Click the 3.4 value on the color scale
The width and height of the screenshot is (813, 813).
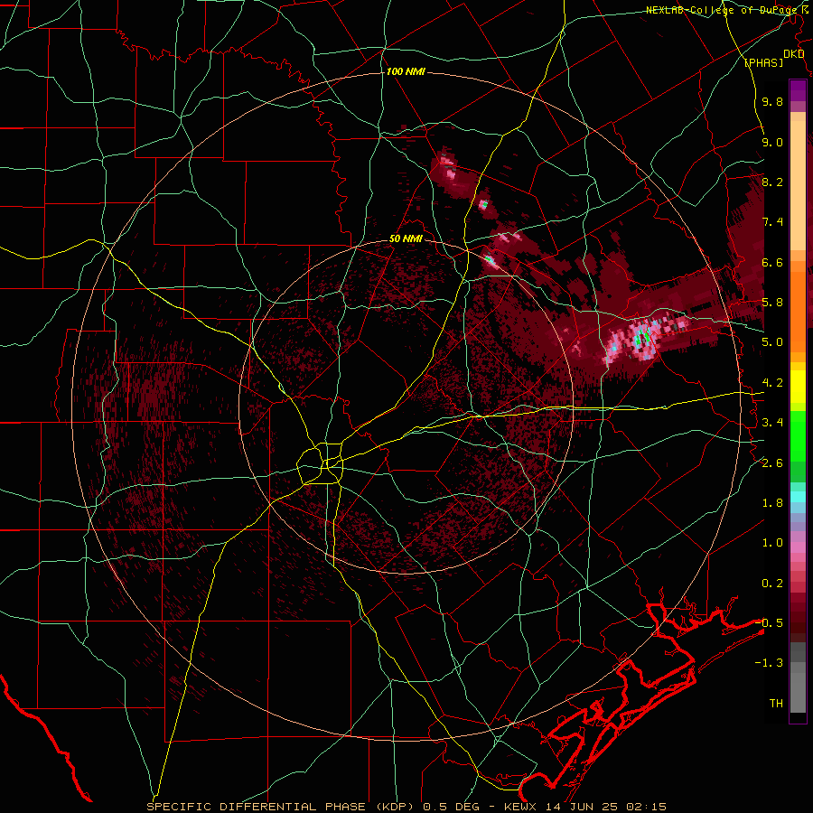[x=772, y=423]
